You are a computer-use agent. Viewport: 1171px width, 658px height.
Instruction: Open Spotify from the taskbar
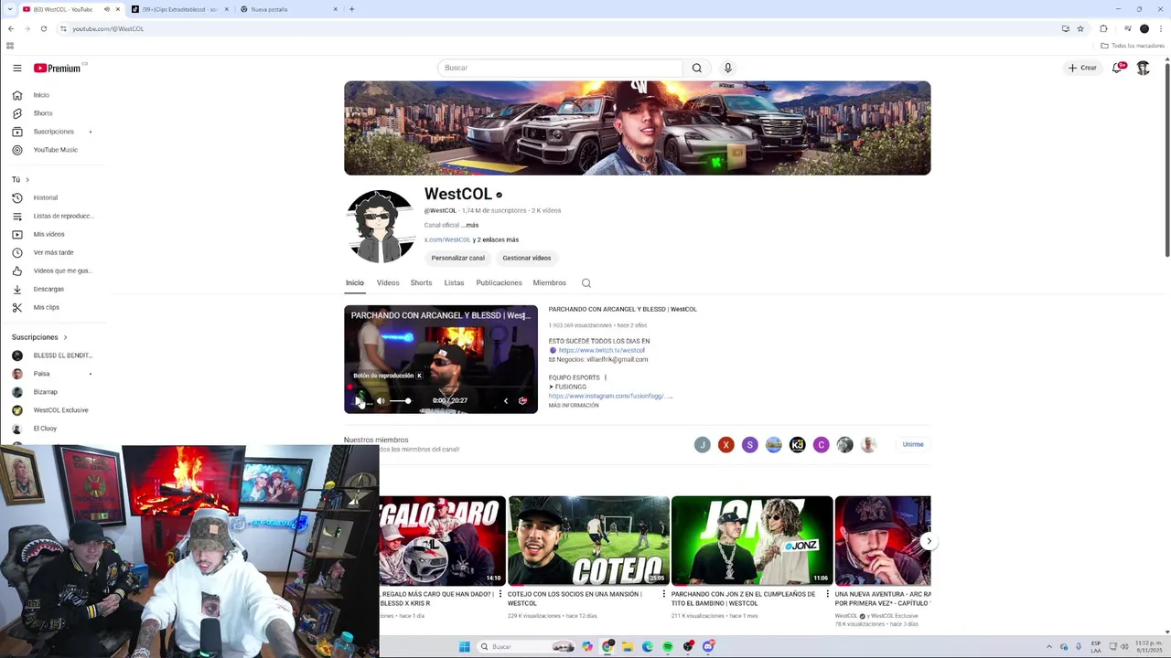coord(668,647)
